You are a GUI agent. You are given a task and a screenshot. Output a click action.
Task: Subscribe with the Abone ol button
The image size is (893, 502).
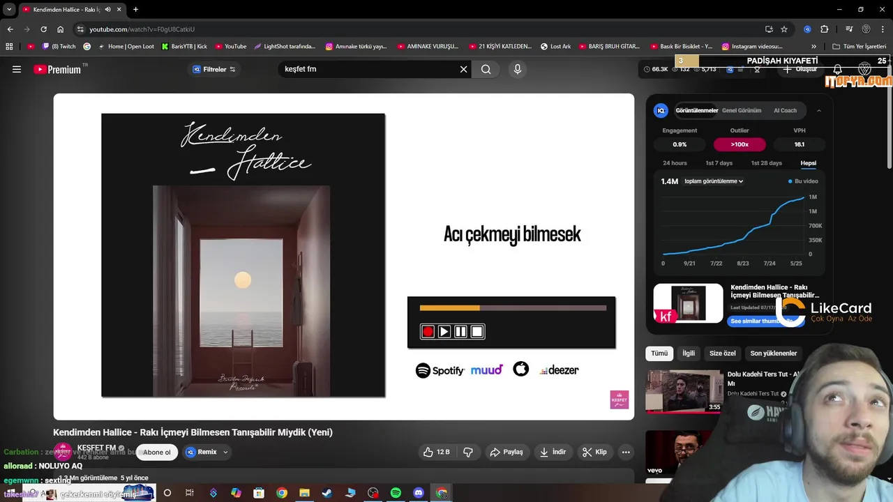[157, 452]
